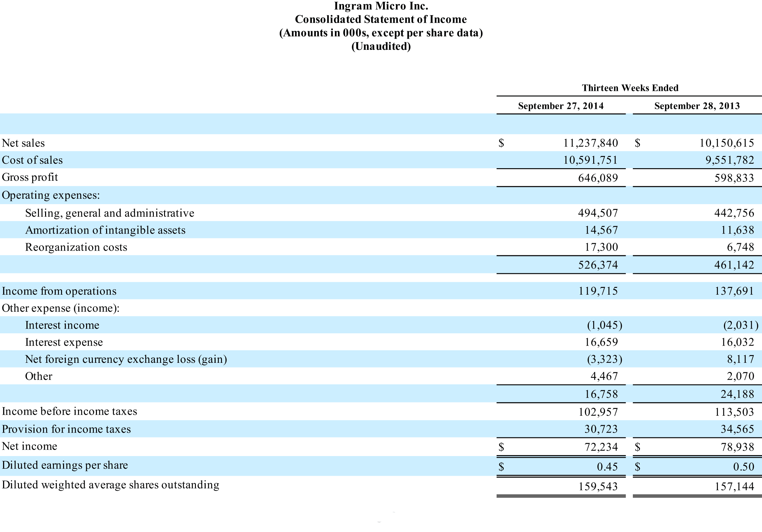The height and width of the screenshot is (532, 762).
Task: Select gross profit value 646,089
Action: pyautogui.click(x=598, y=178)
